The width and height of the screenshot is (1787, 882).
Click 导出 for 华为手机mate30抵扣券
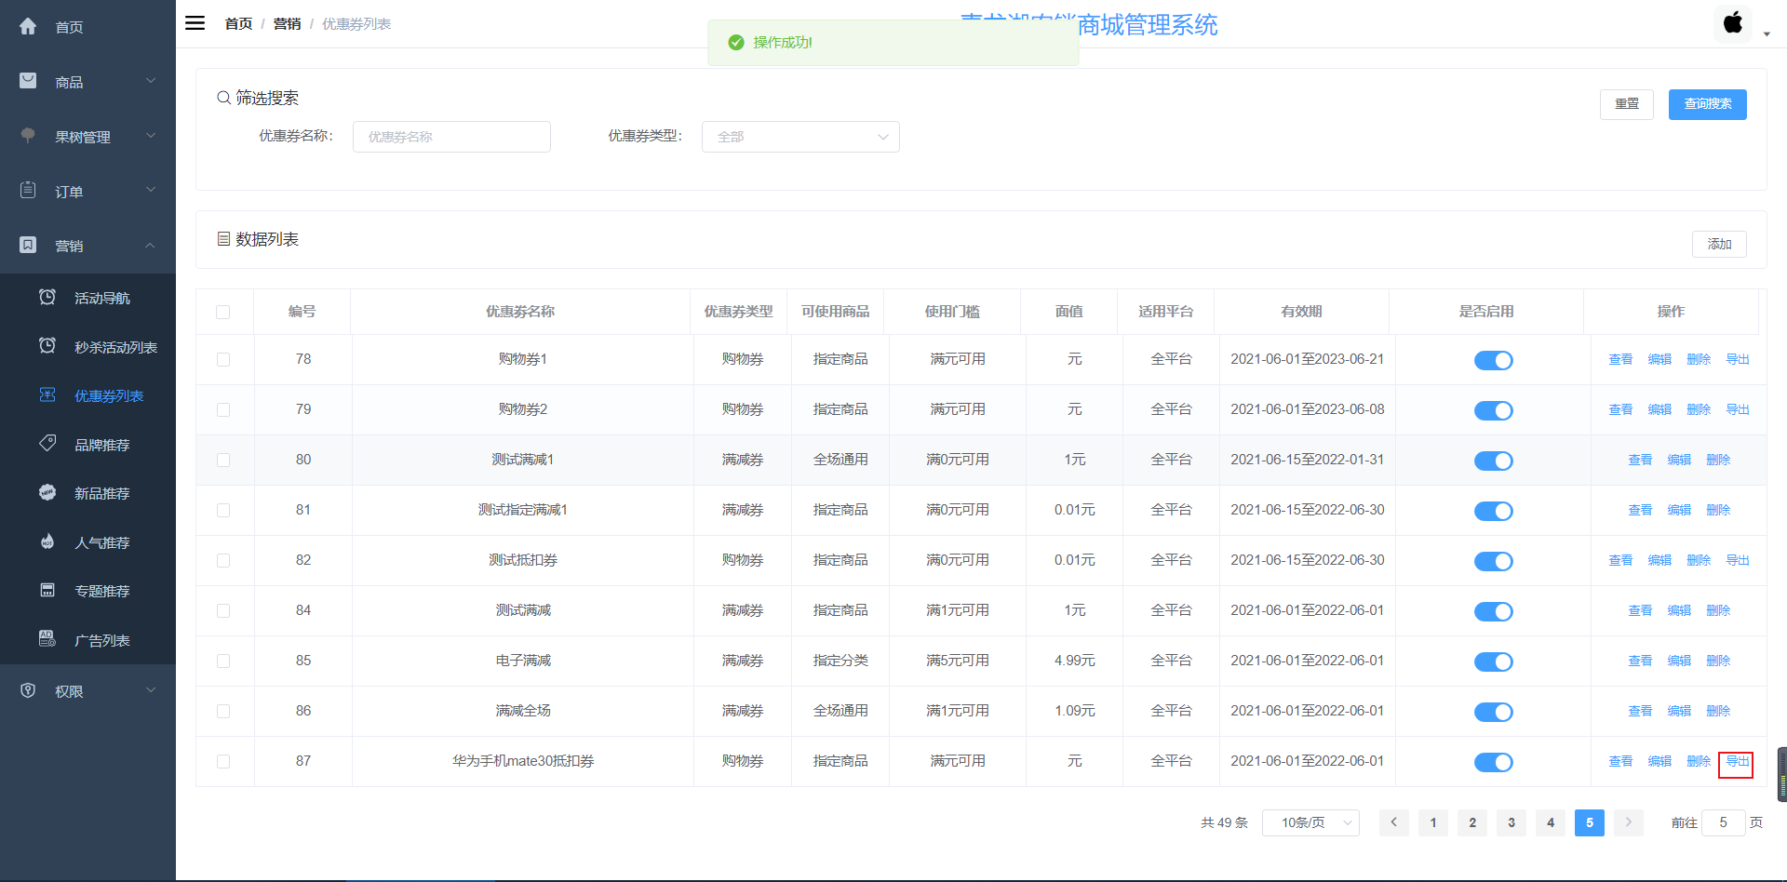point(1738,761)
